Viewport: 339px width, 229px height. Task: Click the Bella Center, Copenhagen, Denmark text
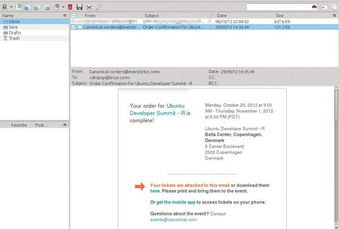(233, 137)
